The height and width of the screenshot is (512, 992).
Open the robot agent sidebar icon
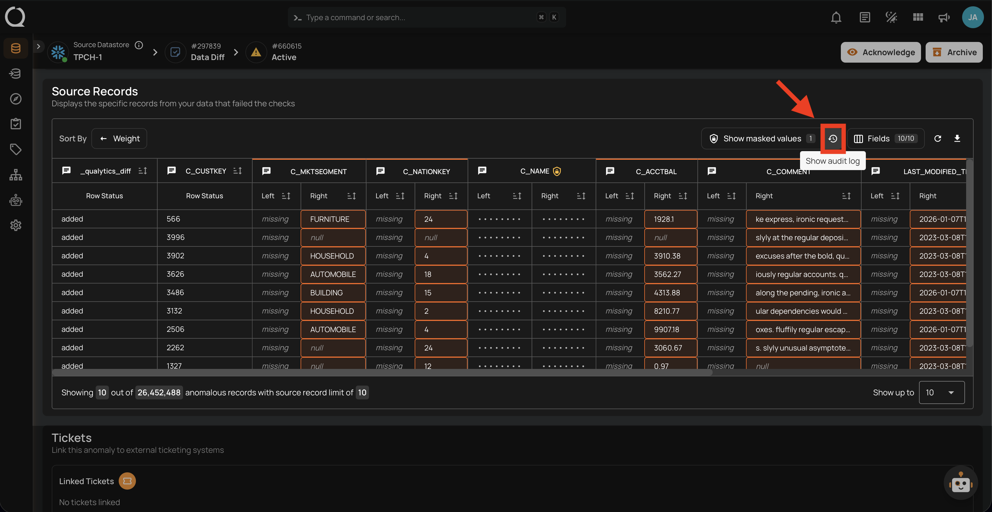click(16, 200)
